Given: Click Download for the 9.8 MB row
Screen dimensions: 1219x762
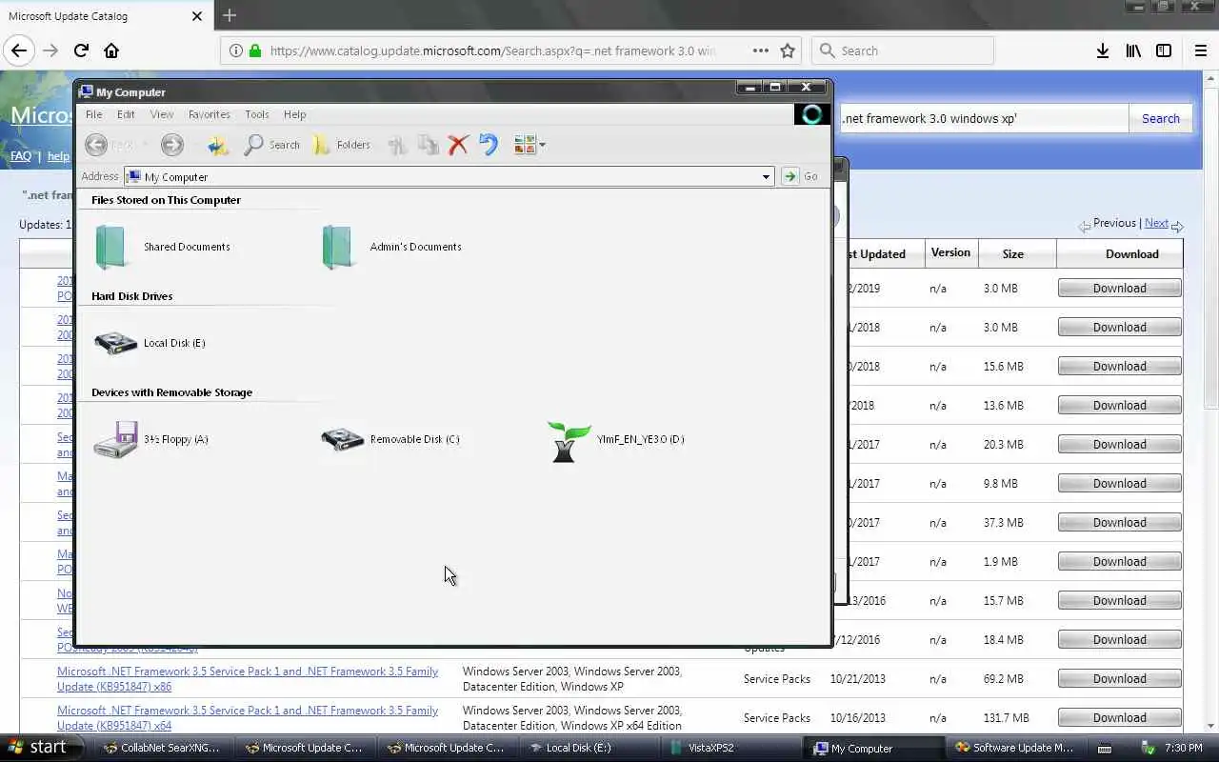Looking at the screenshot, I should 1120,484.
